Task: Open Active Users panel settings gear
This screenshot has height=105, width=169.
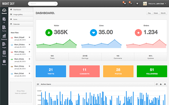Action: click(165, 84)
